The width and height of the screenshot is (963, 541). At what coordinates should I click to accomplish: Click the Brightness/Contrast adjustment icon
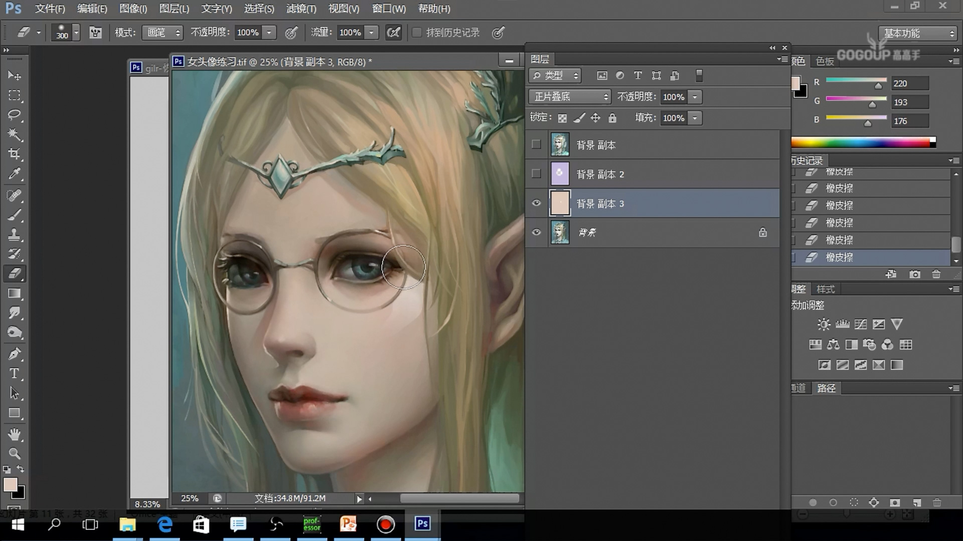824,324
